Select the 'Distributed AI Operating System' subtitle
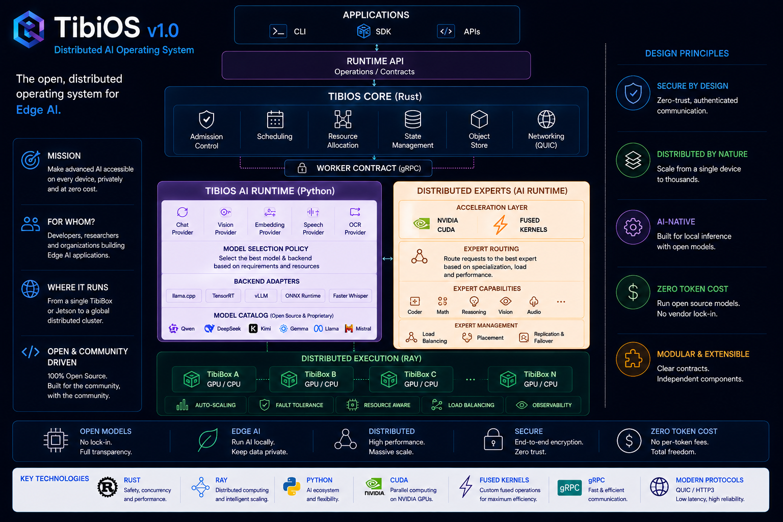Image resolution: width=783 pixels, height=522 pixels. pyautogui.click(x=124, y=50)
